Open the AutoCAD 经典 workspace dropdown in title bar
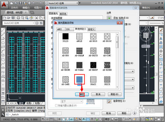The image size is (165, 122). coord(62,3)
